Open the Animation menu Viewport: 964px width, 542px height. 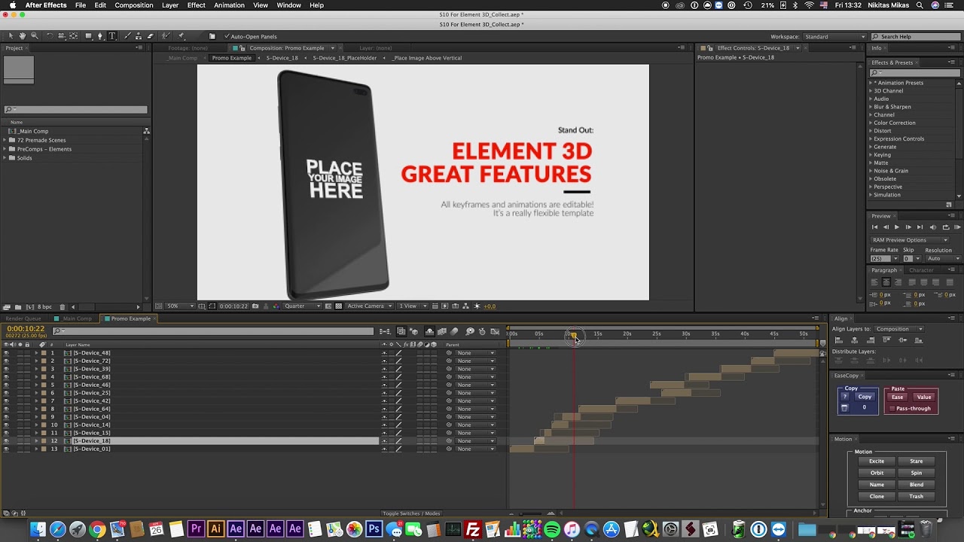pyautogui.click(x=229, y=5)
